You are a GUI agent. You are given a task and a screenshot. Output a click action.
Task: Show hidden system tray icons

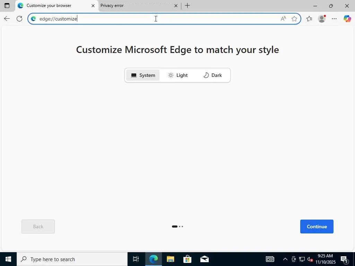coord(285,259)
